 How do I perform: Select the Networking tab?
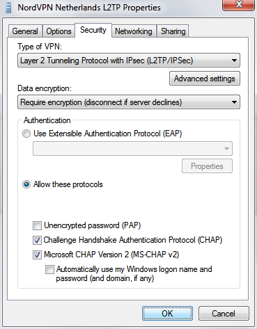tap(134, 31)
